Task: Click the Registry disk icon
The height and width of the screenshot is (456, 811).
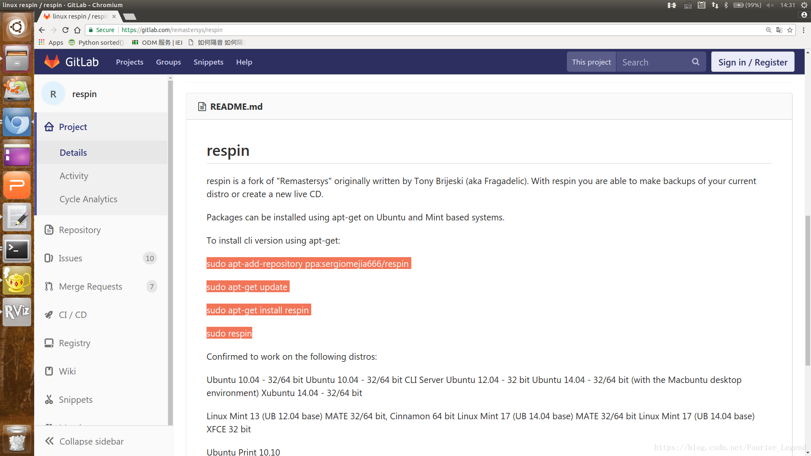Action: (49, 343)
